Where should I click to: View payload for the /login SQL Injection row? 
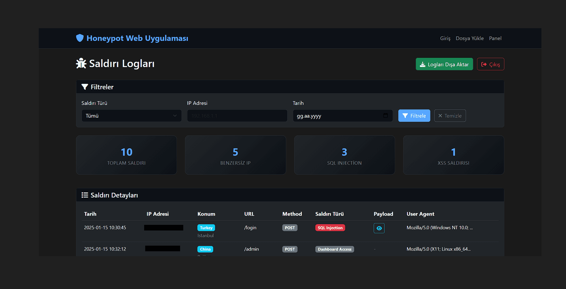pos(379,228)
